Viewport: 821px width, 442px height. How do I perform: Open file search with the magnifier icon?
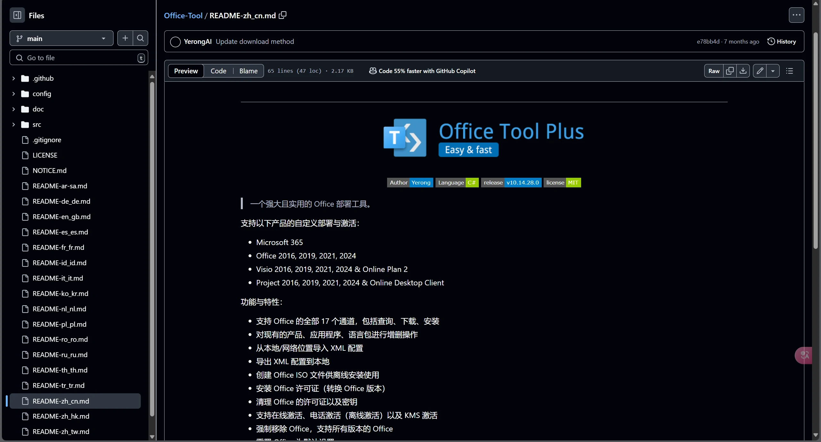point(140,38)
